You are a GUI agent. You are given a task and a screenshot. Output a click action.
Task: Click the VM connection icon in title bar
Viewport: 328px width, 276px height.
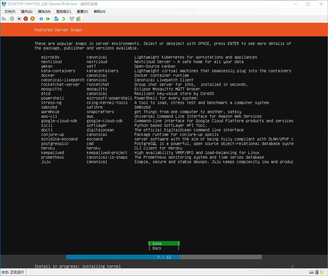point(4,4)
